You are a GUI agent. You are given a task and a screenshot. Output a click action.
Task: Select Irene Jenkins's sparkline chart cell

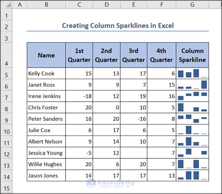[x=192, y=96]
